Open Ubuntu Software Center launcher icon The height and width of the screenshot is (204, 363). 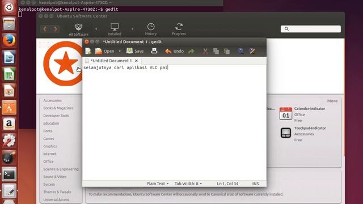point(9,108)
